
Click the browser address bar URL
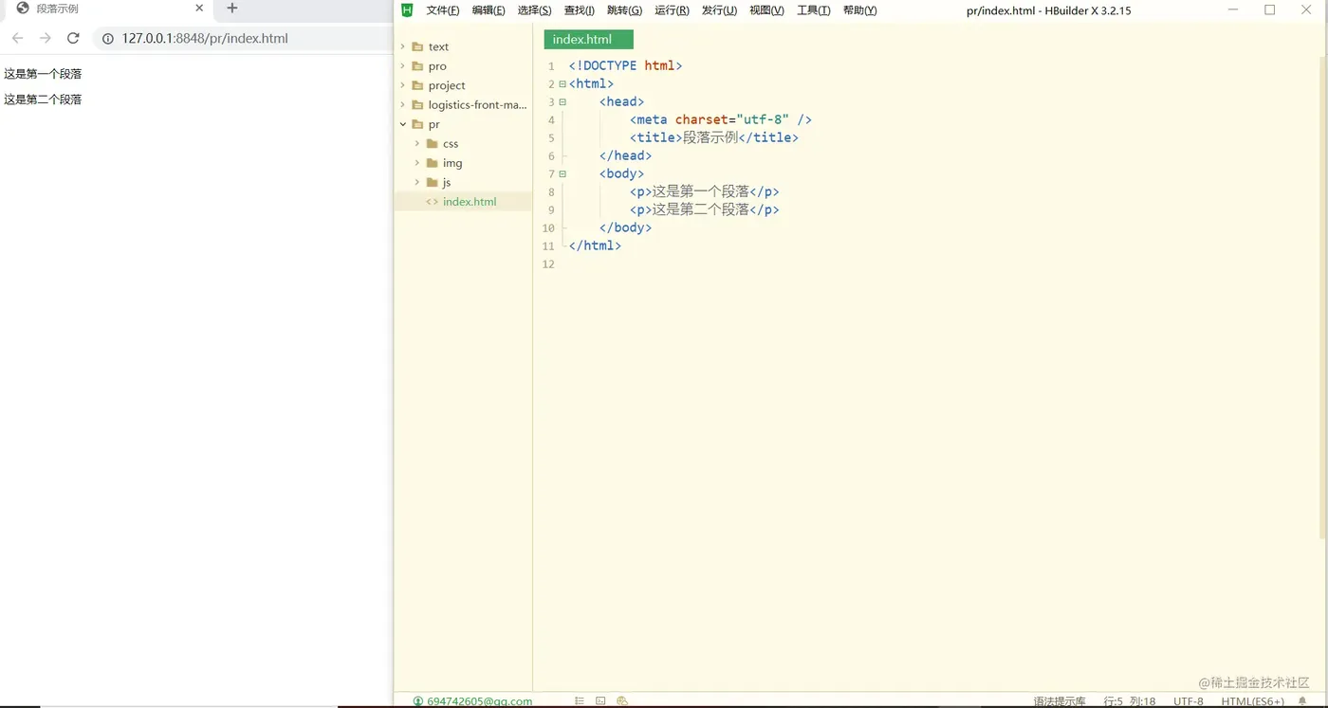pyautogui.click(x=205, y=39)
